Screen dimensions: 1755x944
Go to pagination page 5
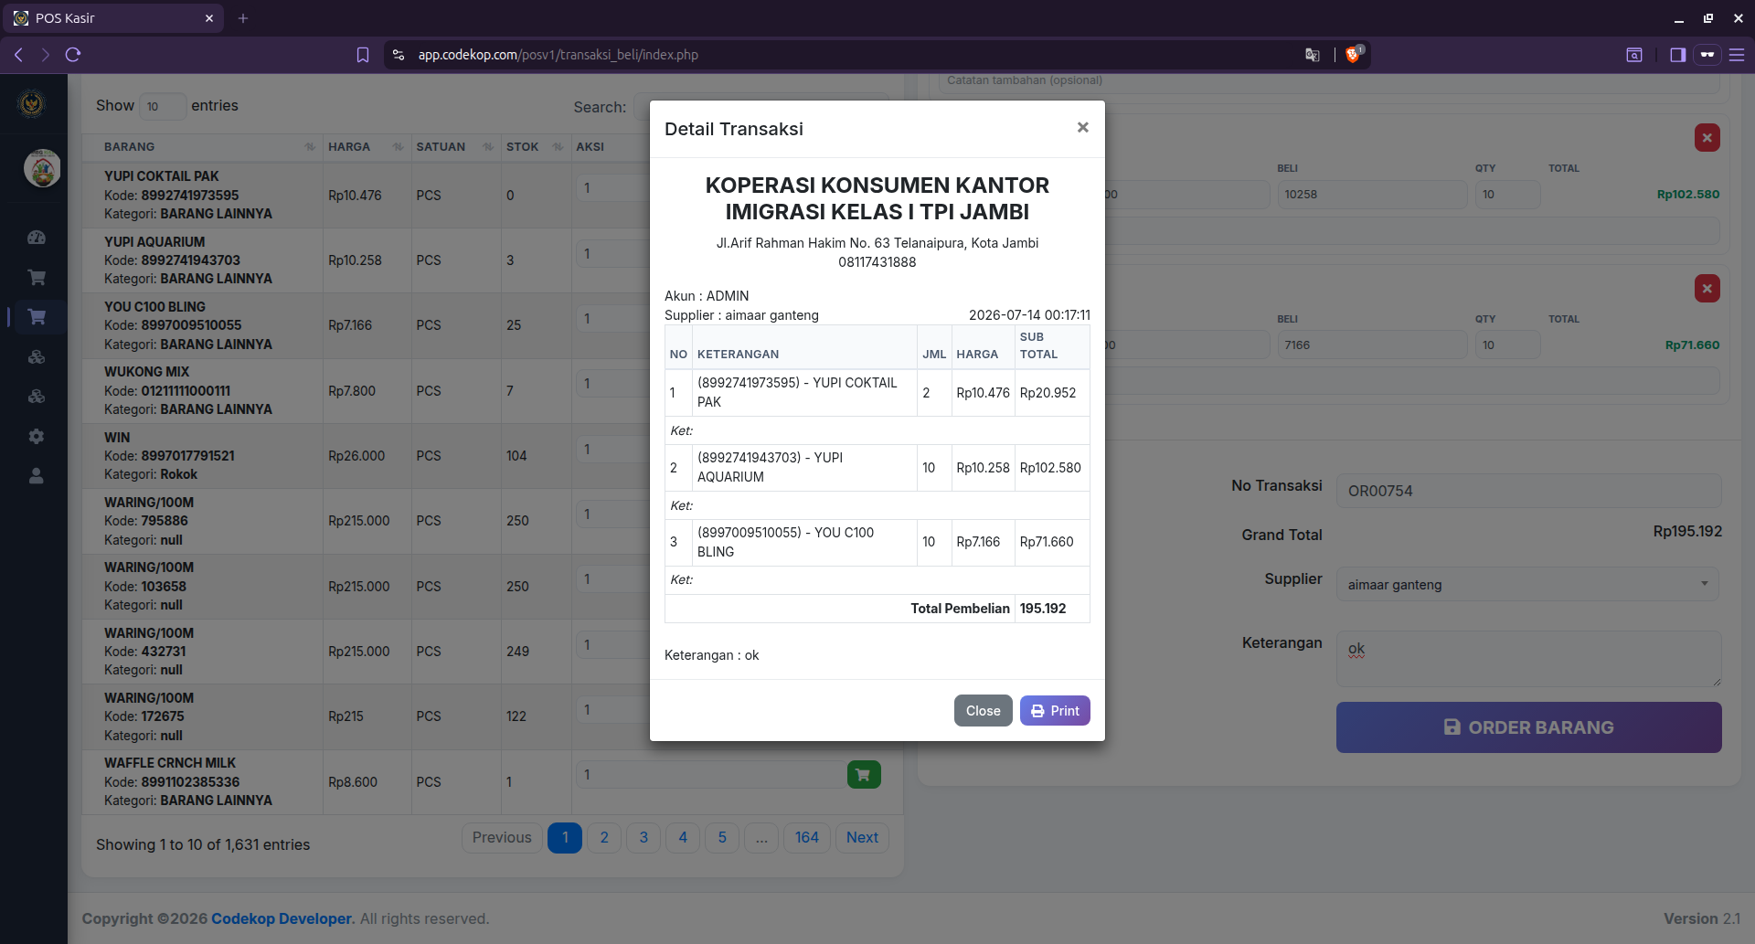(722, 838)
